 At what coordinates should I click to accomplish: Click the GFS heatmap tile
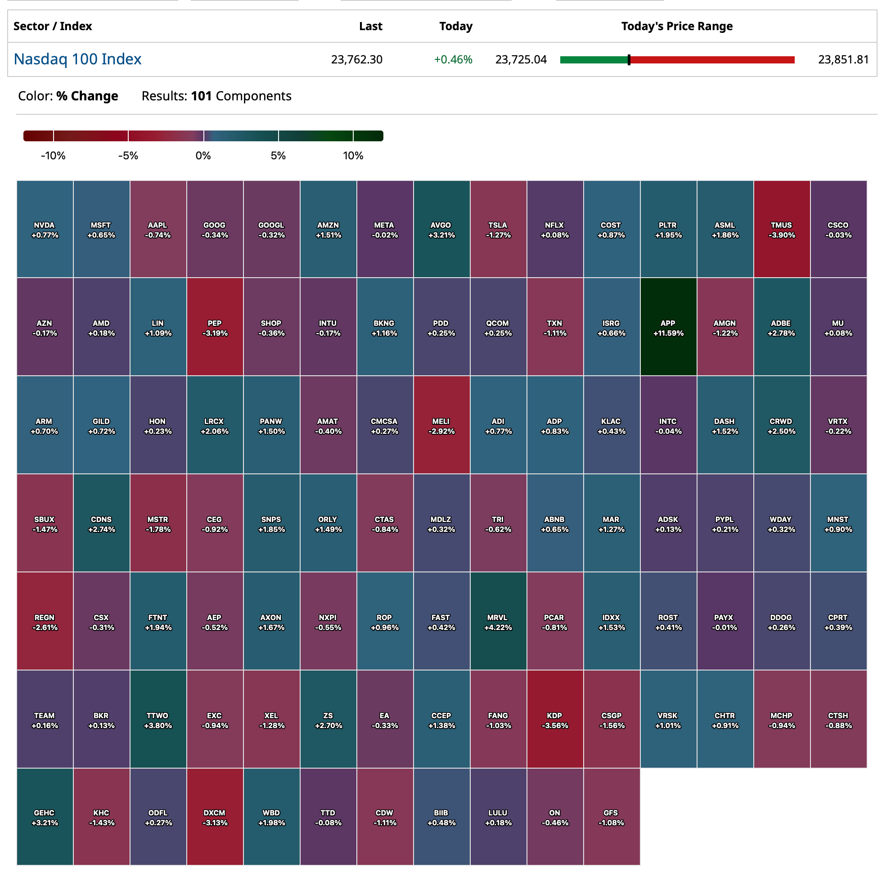point(611,817)
